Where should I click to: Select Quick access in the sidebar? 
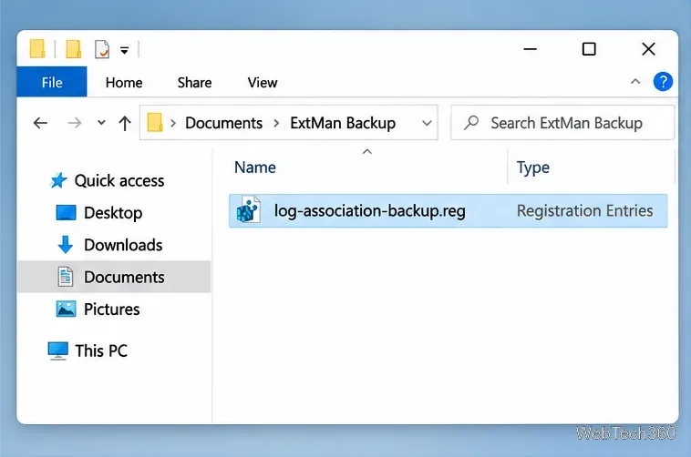(119, 180)
